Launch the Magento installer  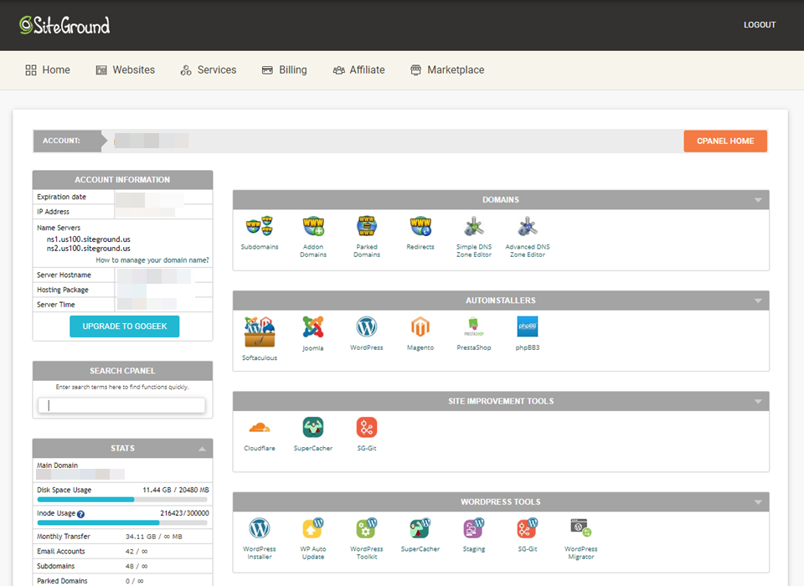pos(420,328)
